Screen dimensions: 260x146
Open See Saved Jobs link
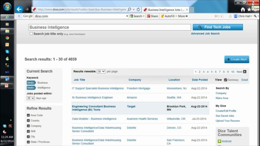tap(225, 116)
